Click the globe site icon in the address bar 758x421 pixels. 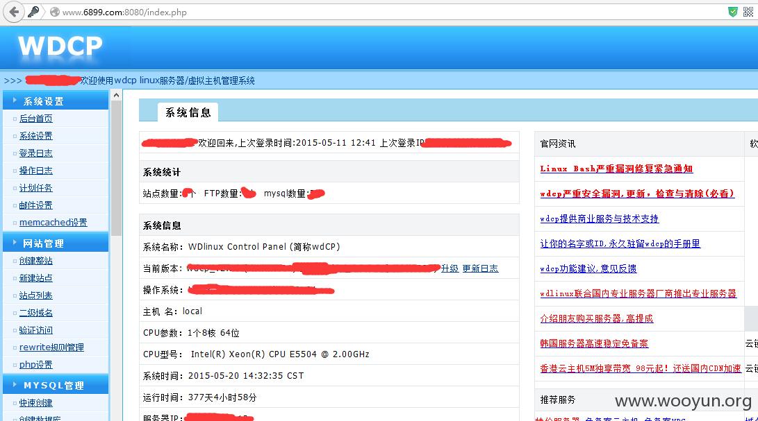55,12
